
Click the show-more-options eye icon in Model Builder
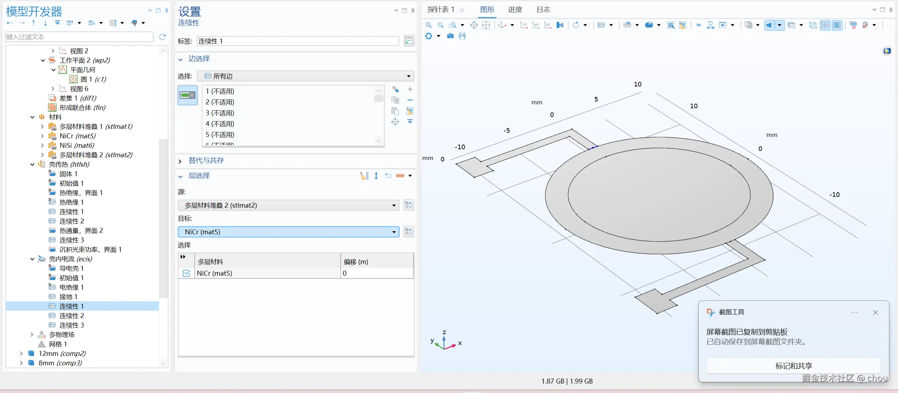click(57, 23)
